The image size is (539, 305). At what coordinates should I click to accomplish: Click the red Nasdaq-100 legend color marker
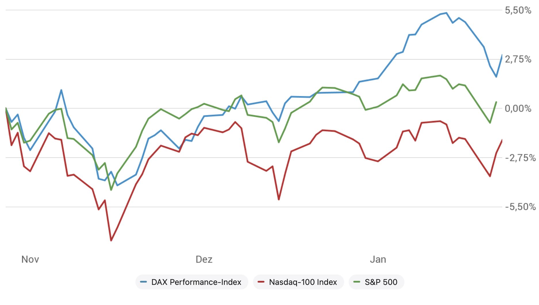point(261,282)
